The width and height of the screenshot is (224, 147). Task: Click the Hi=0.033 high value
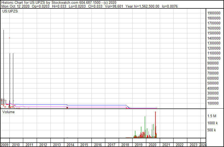[x=59, y=6]
